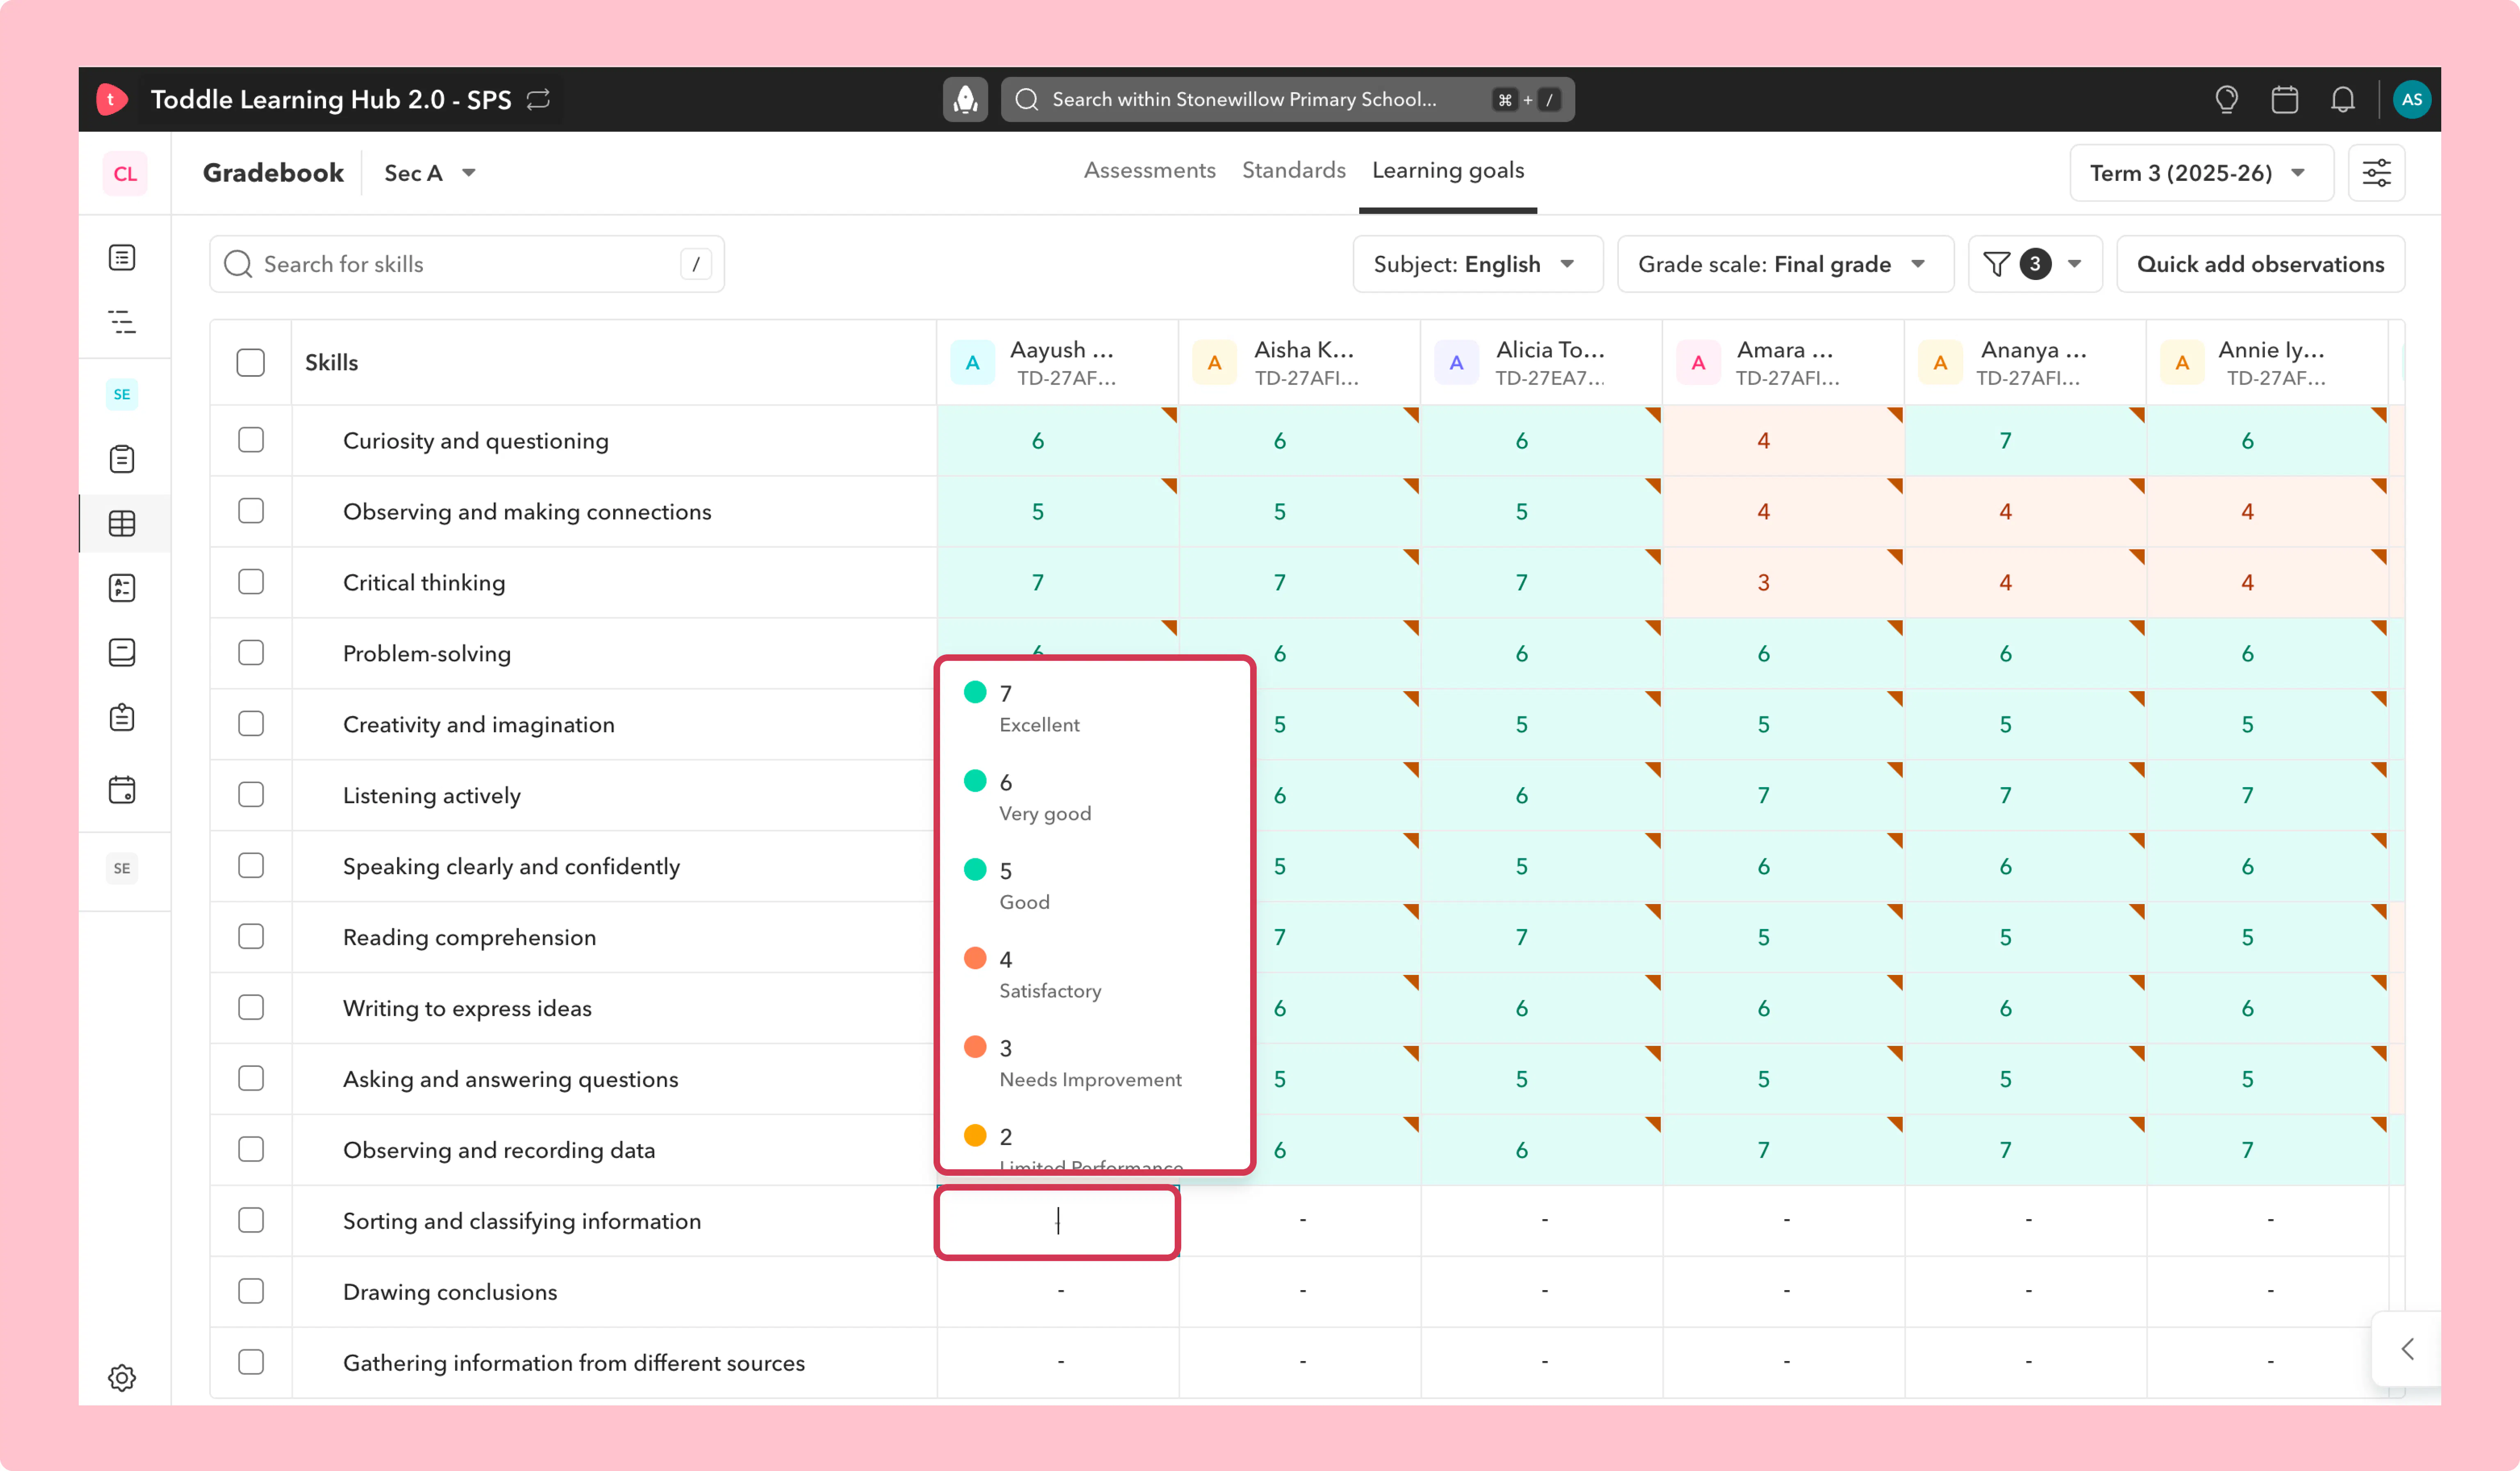Open the outline lines sidebar icon
The width and height of the screenshot is (2520, 1471).
coord(122,322)
